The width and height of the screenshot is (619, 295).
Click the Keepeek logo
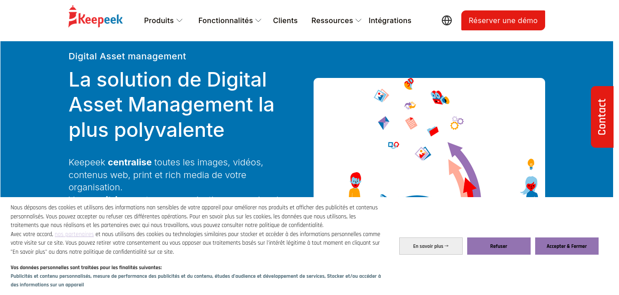pos(96,17)
